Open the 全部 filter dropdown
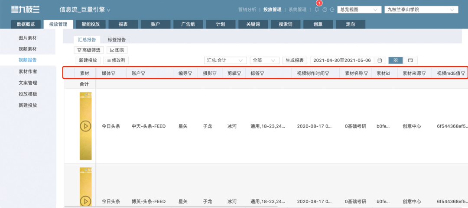Image resolution: width=468 pixels, height=208 pixels. pos(264,61)
